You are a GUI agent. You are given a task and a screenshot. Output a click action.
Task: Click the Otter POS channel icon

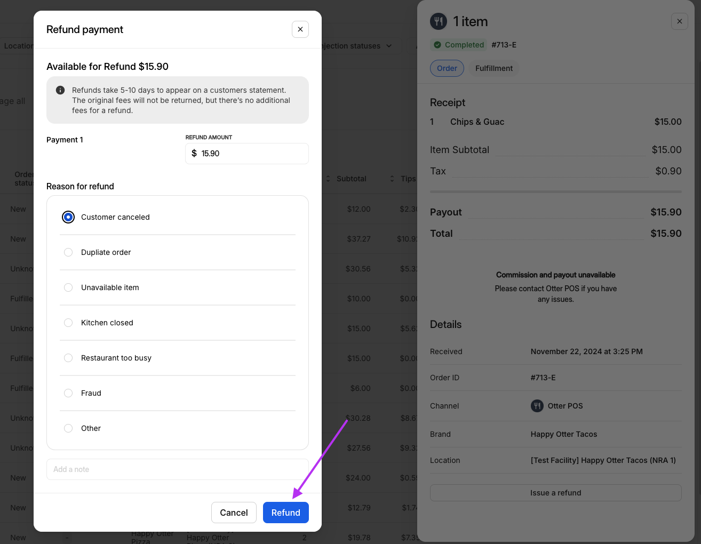pyautogui.click(x=537, y=406)
